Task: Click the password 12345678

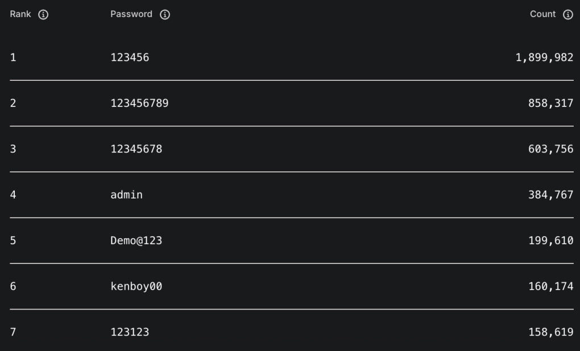Action: (136, 149)
